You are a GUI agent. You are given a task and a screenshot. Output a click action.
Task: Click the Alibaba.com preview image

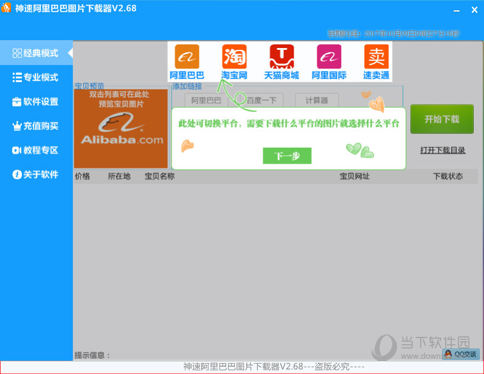(x=121, y=129)
